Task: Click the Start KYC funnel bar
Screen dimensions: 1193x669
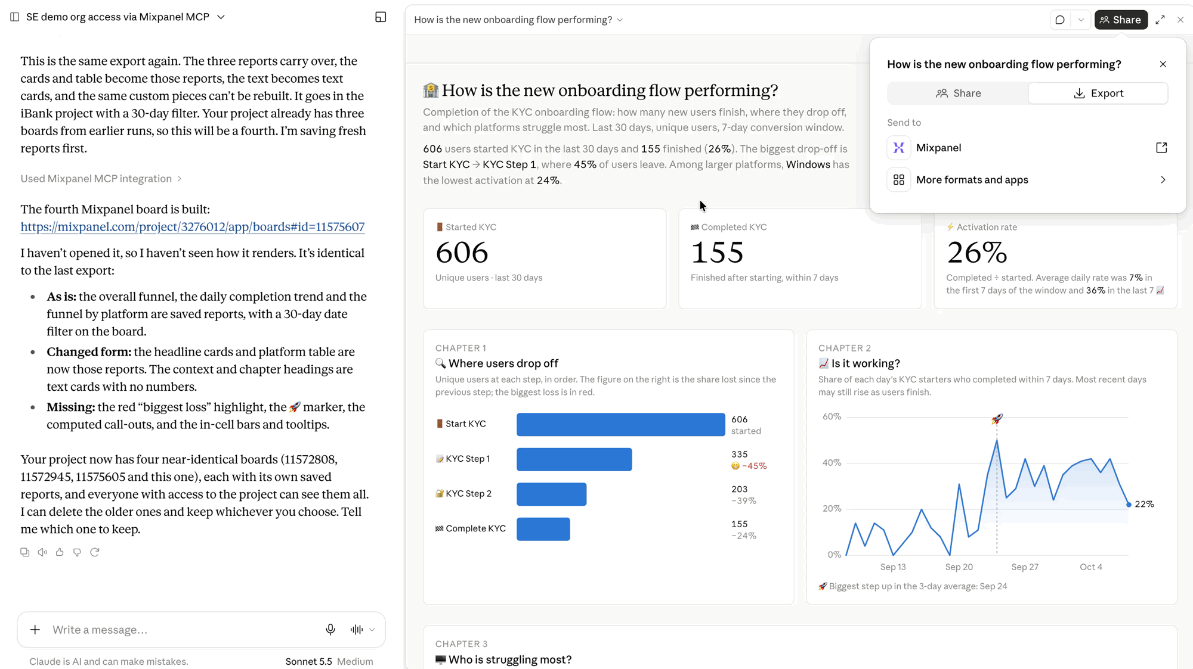Action: 620,425
